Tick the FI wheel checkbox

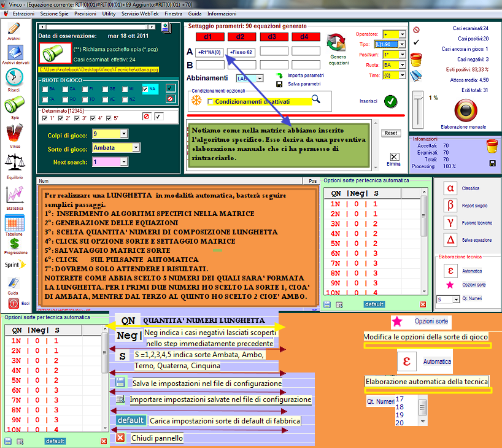[85, 89]
